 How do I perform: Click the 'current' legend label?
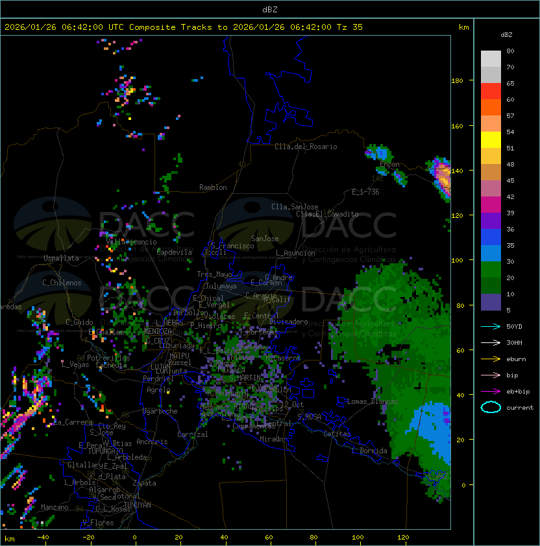[520, 408]
